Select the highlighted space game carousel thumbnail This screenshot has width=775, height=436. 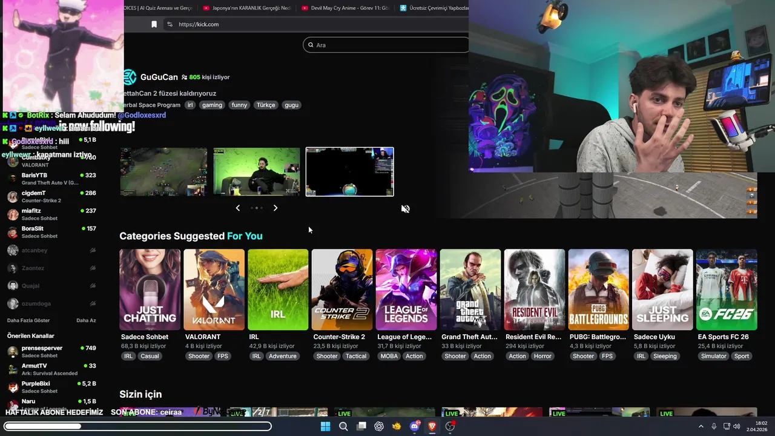point(349,172)
